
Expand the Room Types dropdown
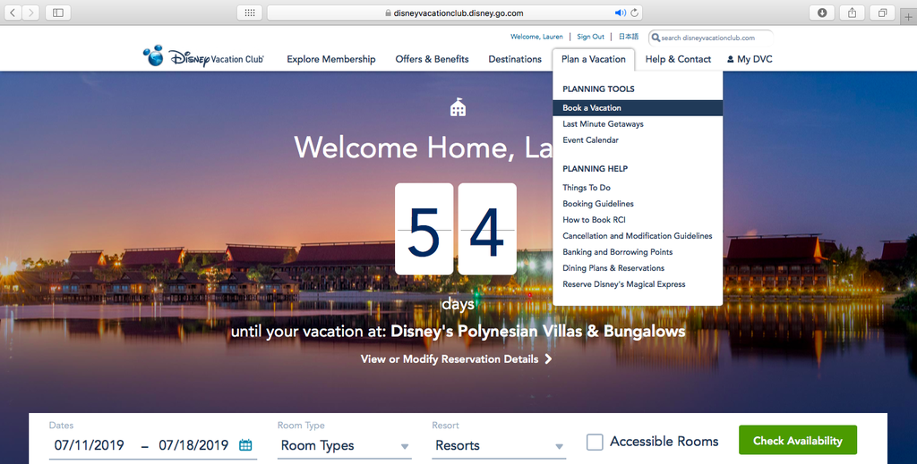345,445
